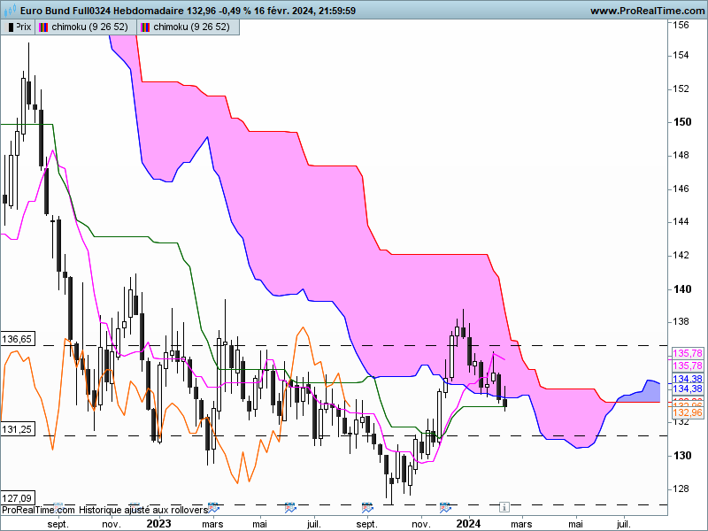Click the black candle icon beside Prix
The width and height of the screenshot is (708, 531).
click(x=11, y=27)
